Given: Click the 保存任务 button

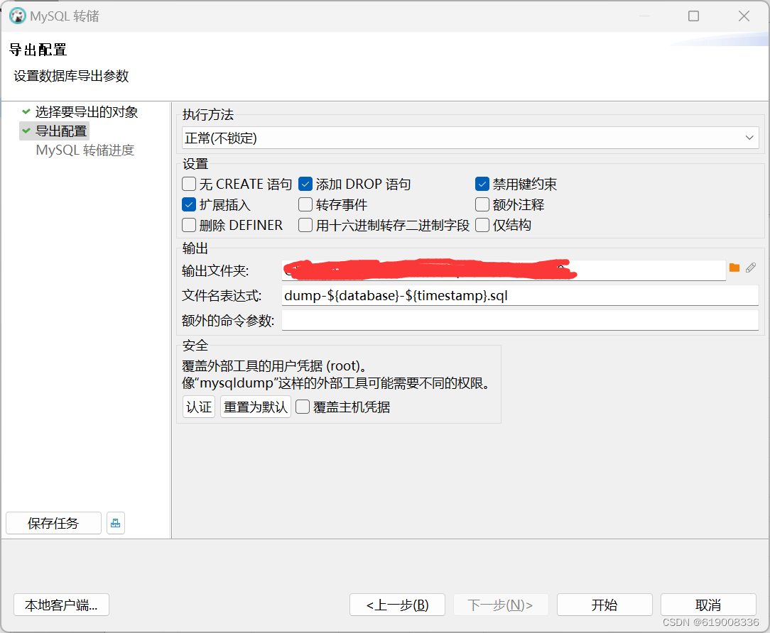Looking at the screenshot, I should click(x=53, y=523).
